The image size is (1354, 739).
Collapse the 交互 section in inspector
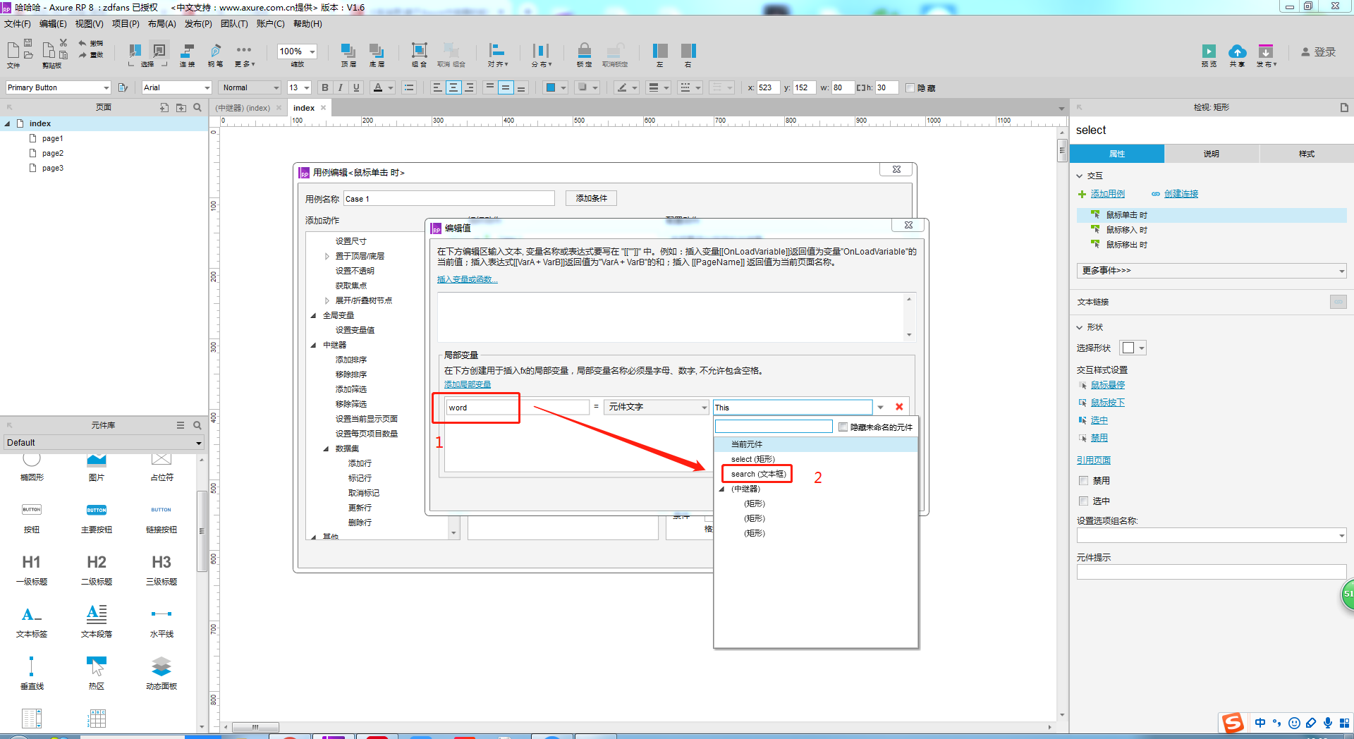(x=1080, y=176)
